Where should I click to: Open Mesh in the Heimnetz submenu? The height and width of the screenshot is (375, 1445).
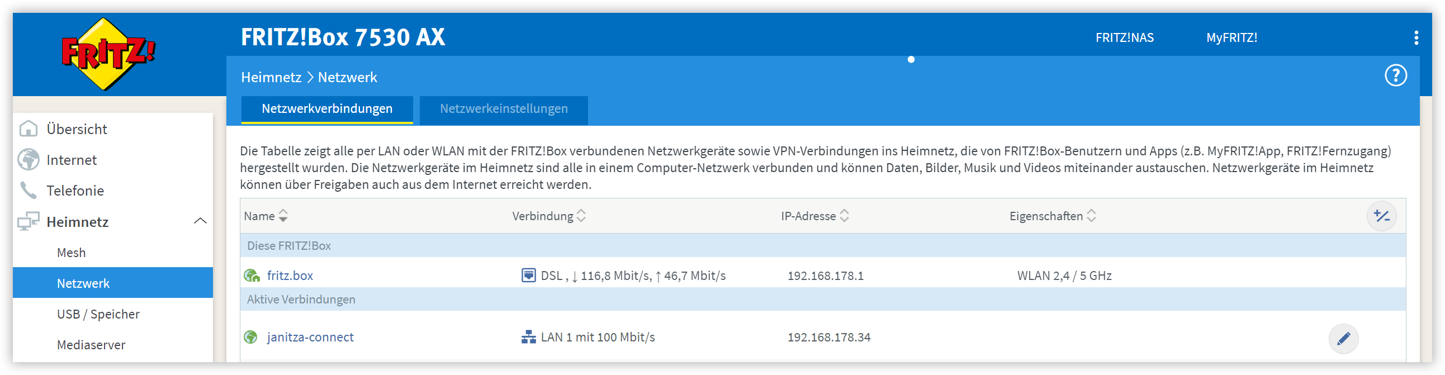click(x=71, y=253)
